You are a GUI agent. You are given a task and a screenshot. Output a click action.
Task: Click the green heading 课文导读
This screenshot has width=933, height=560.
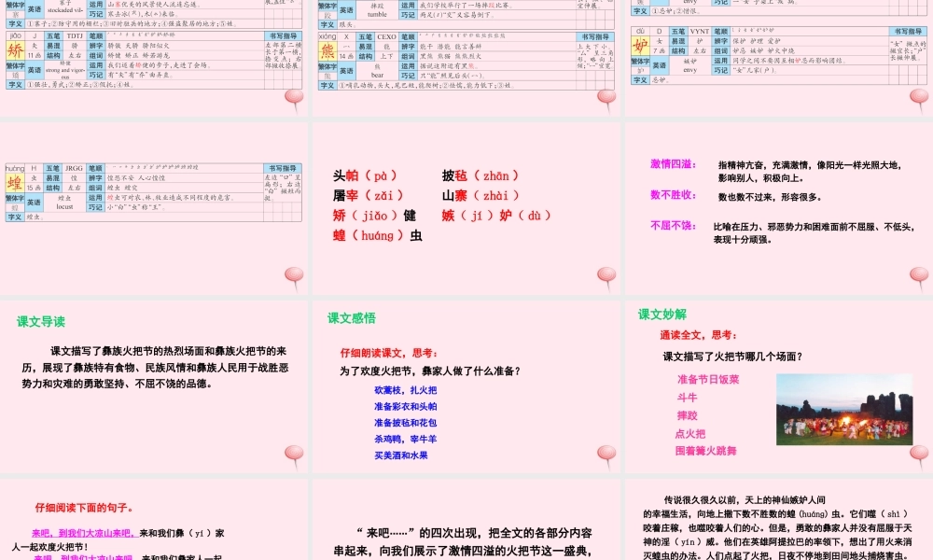point(41,322)
